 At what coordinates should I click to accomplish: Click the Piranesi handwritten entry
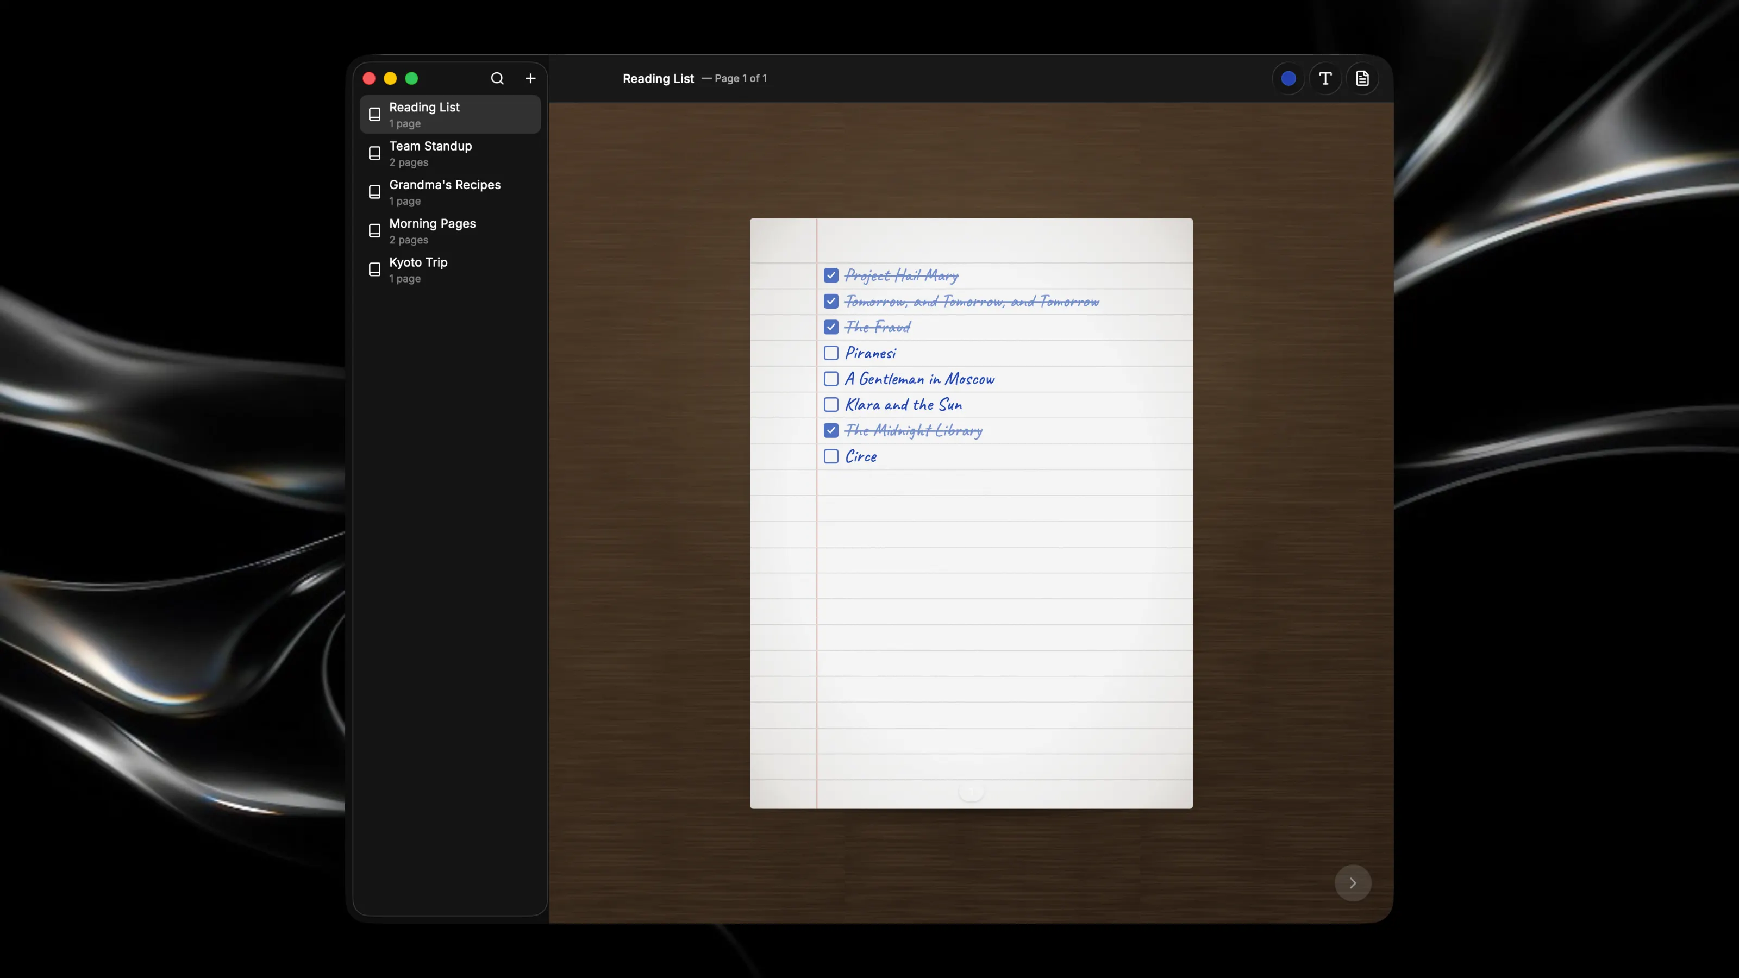pyautogui.click(x=871, y=353)
